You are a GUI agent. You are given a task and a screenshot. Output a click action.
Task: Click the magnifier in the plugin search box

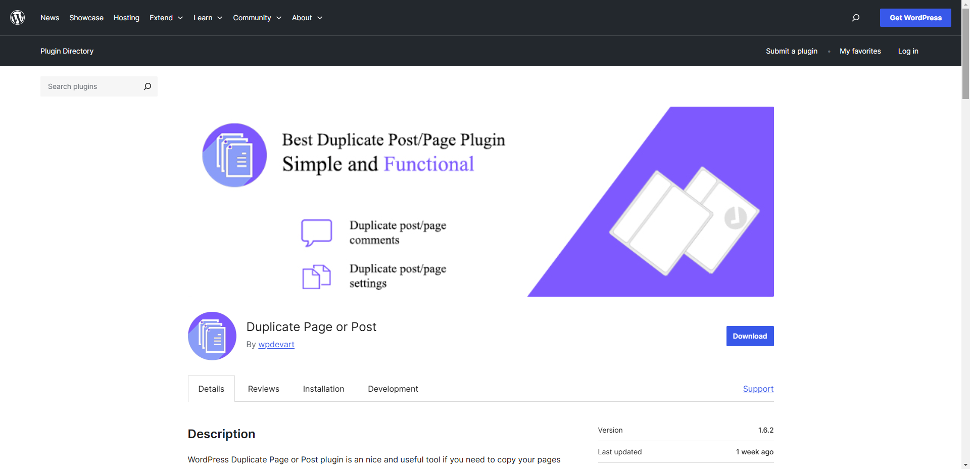click(147, 86)
